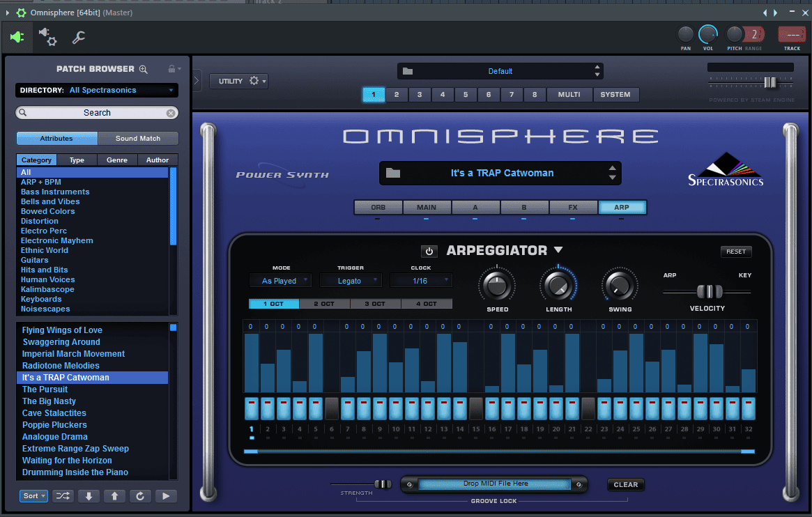Adjust the PITCH knob

735,35
